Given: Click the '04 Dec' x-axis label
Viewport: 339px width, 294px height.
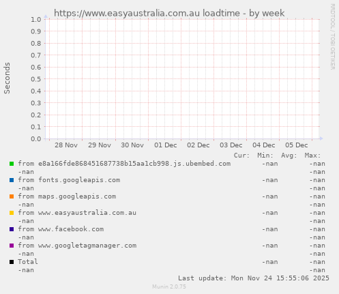Looking at the screenshot, I should click(263, 145).
